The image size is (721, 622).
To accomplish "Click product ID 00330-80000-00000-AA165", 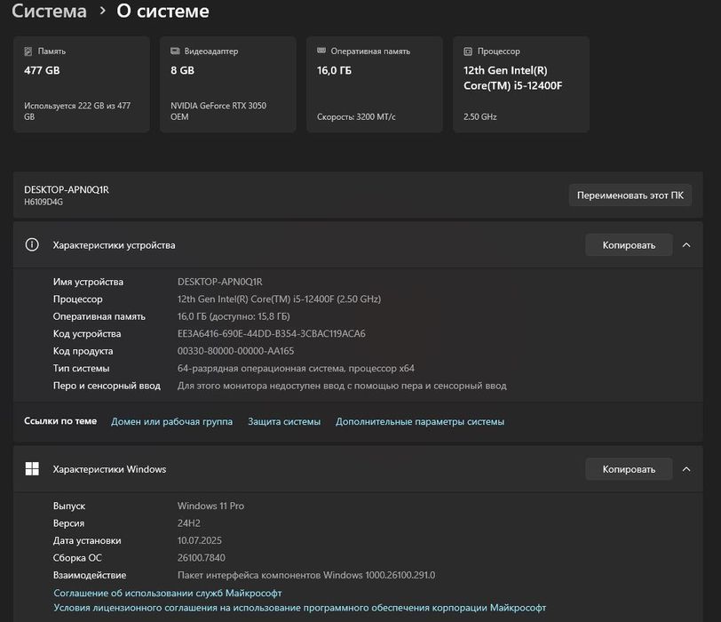I will point(235,351).
